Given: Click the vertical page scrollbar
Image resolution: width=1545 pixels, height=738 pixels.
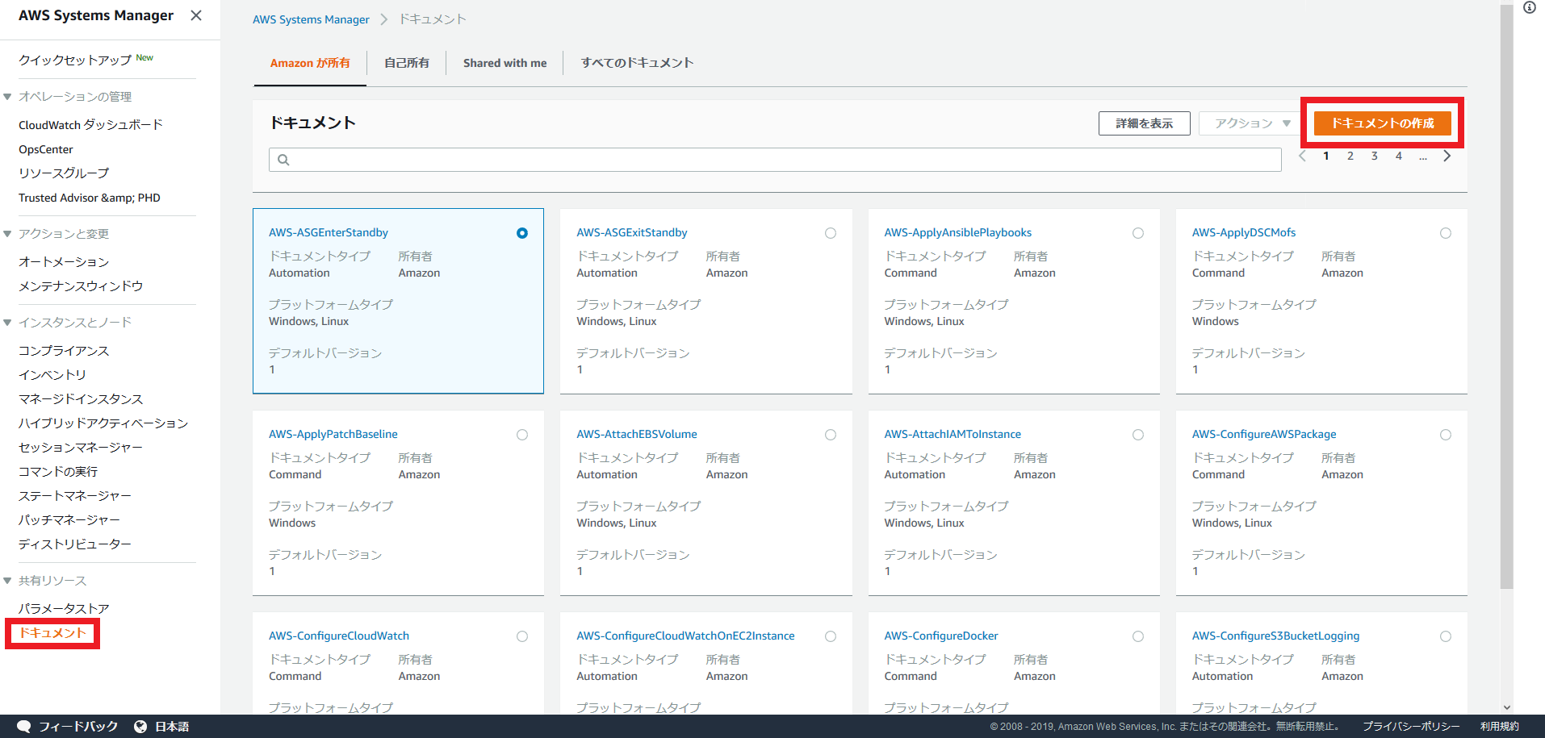Looking at the screenshot, I should click(x=1506, y=297).
